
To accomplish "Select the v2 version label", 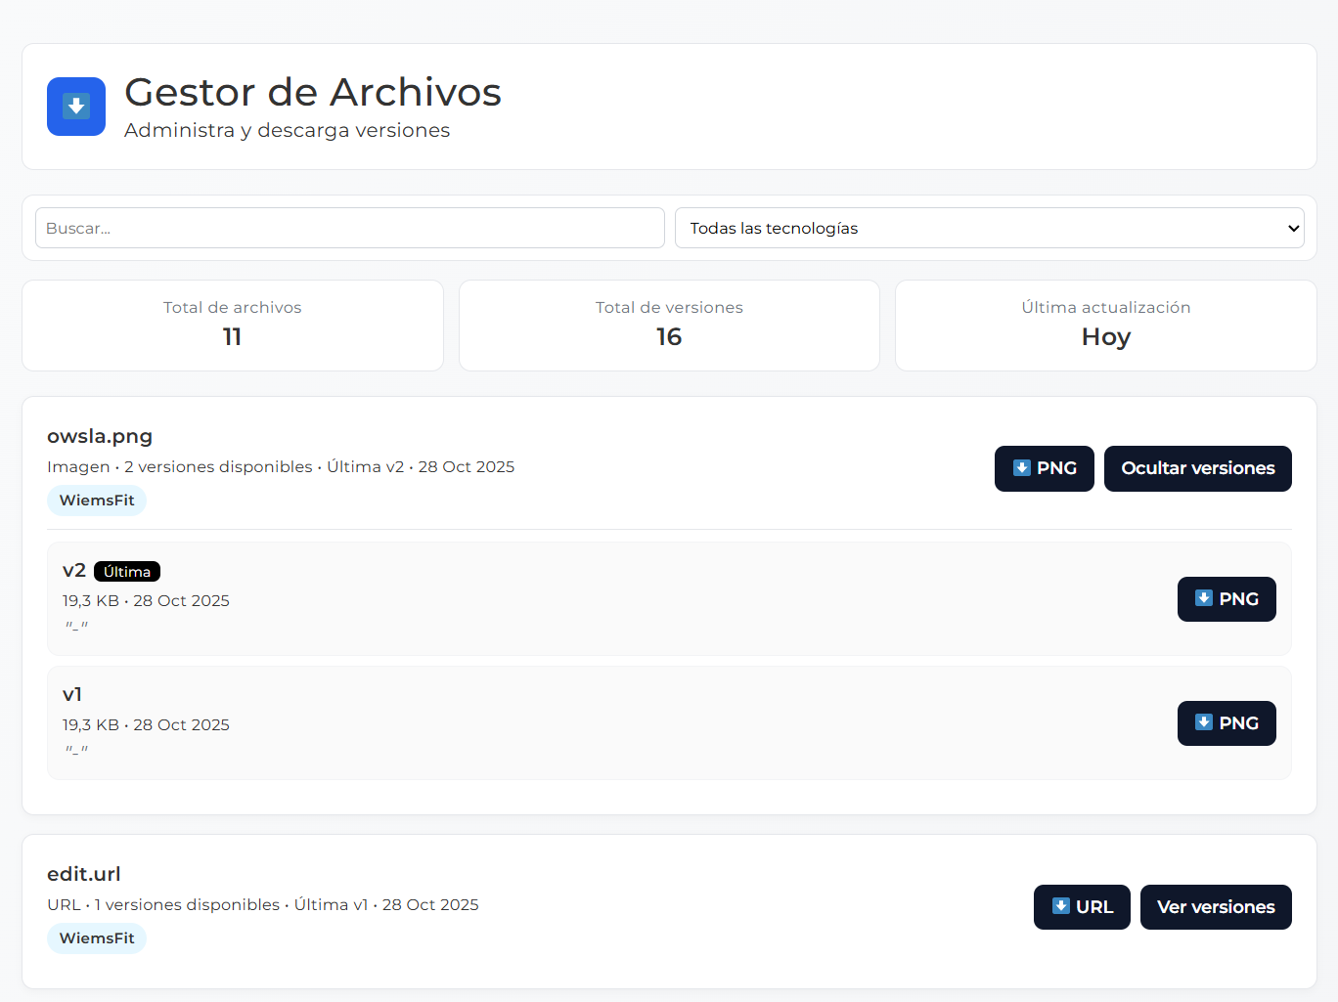I will tap(74, 571).
